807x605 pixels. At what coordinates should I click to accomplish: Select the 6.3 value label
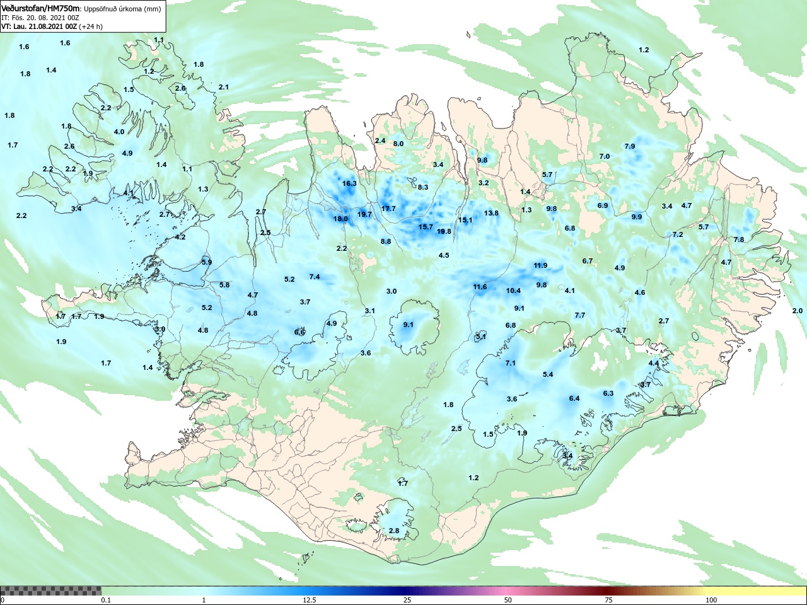608,393
